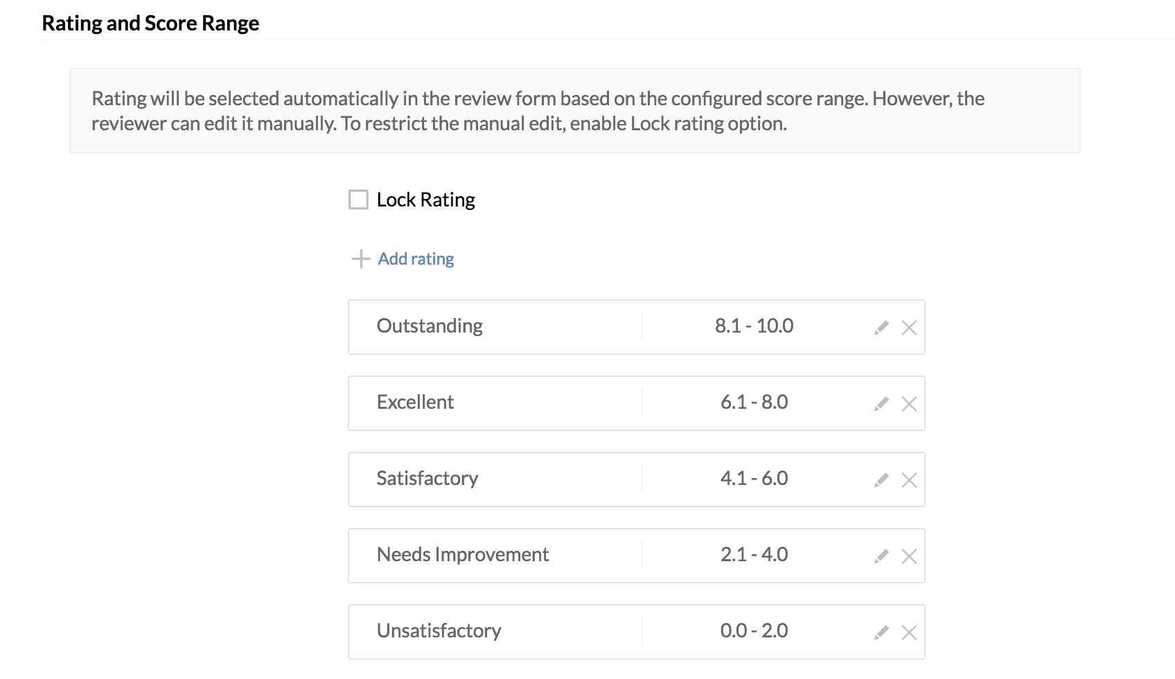Edit the Outstanding rating with pencil icon
Screen dimensions: 1175x679
pyautogui.click(x=881, y=328)
